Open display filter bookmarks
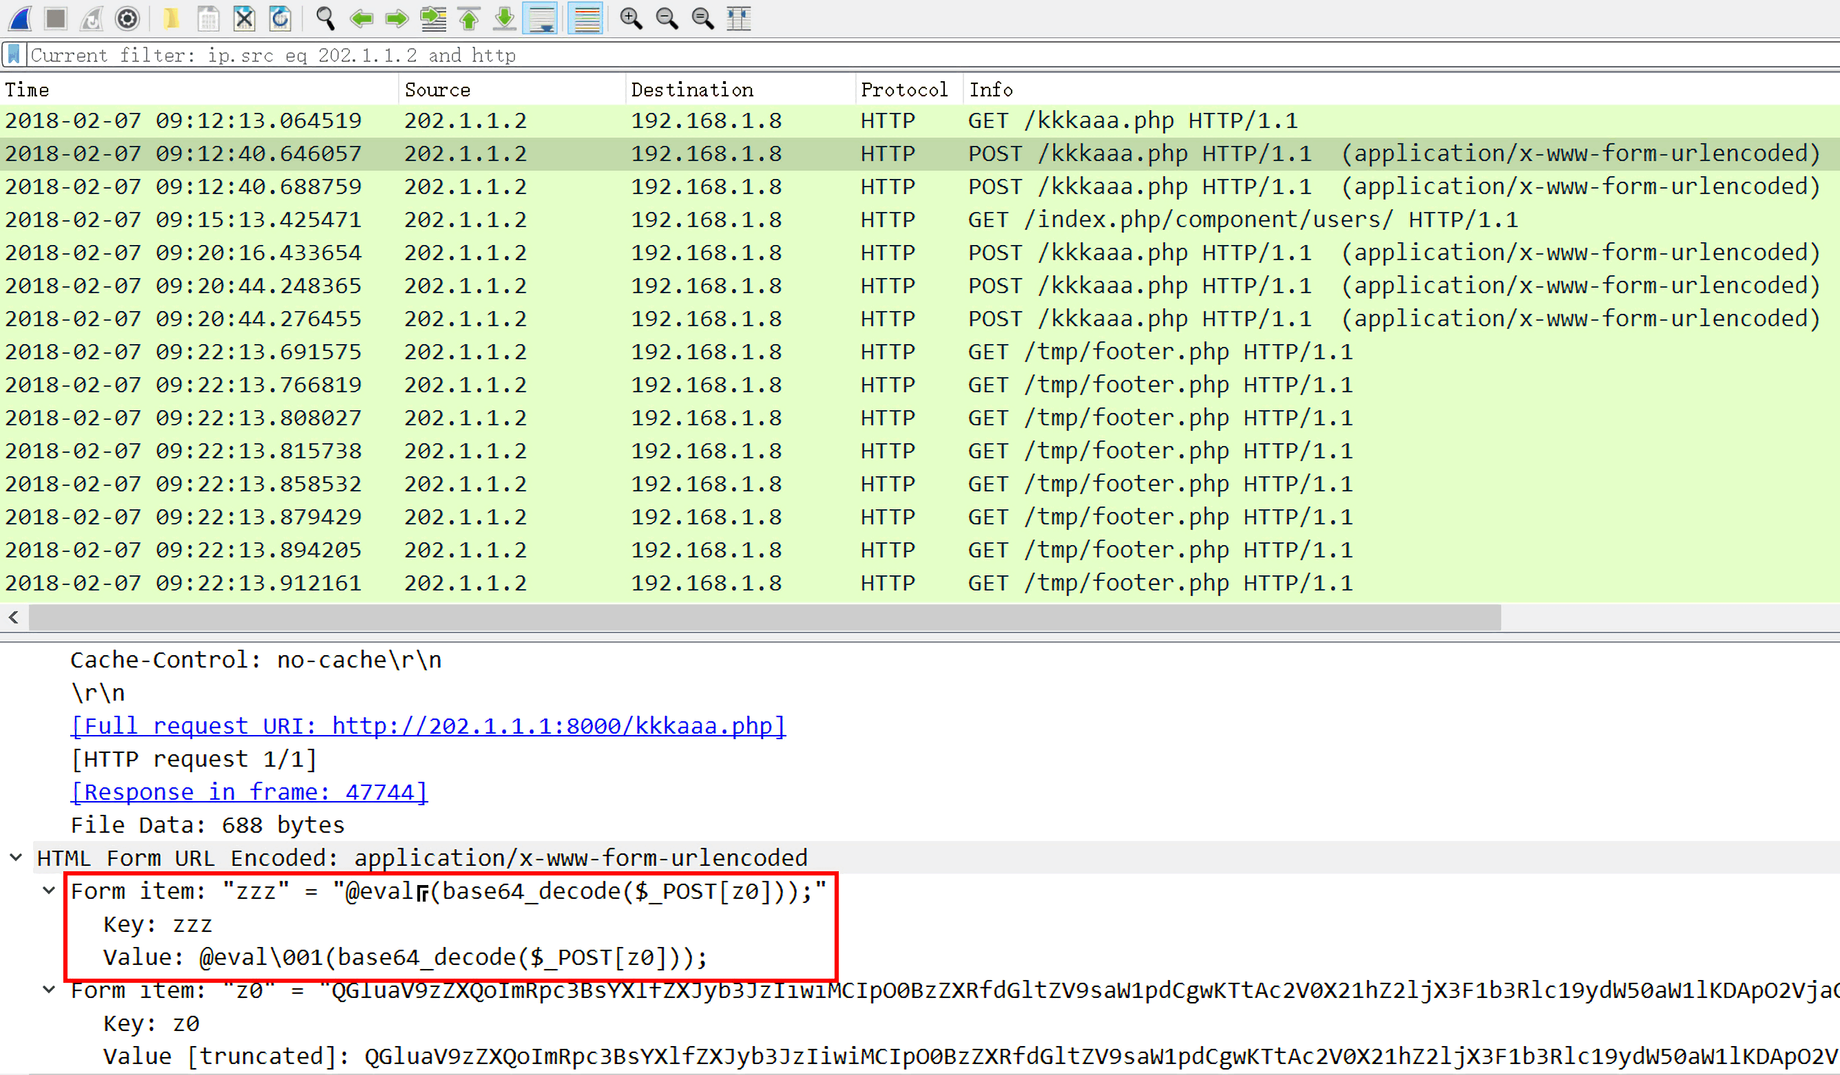The width and height of the screenshot is (1840, 1075). [14, 55]
